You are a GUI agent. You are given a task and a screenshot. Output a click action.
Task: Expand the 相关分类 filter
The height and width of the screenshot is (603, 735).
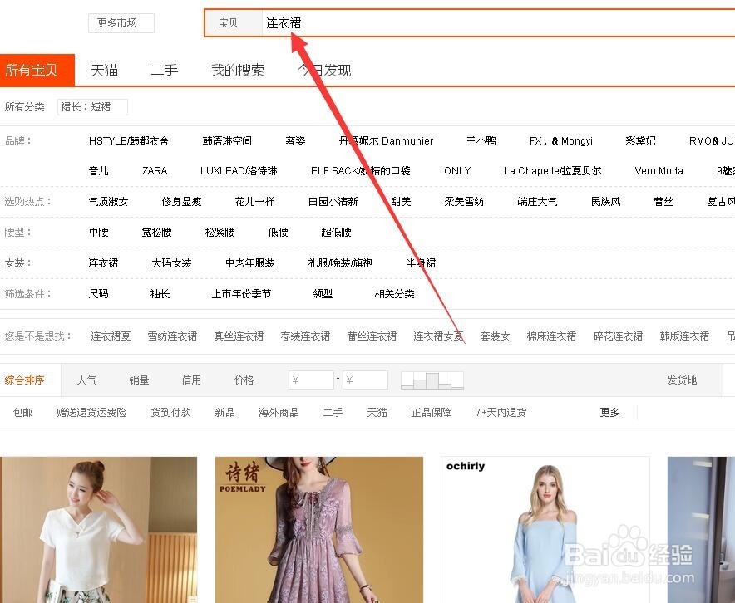point(394,293)
